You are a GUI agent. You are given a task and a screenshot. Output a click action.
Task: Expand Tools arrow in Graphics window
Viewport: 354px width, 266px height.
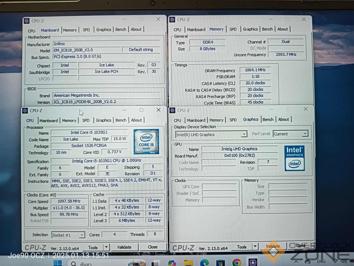tap(255, 246)
